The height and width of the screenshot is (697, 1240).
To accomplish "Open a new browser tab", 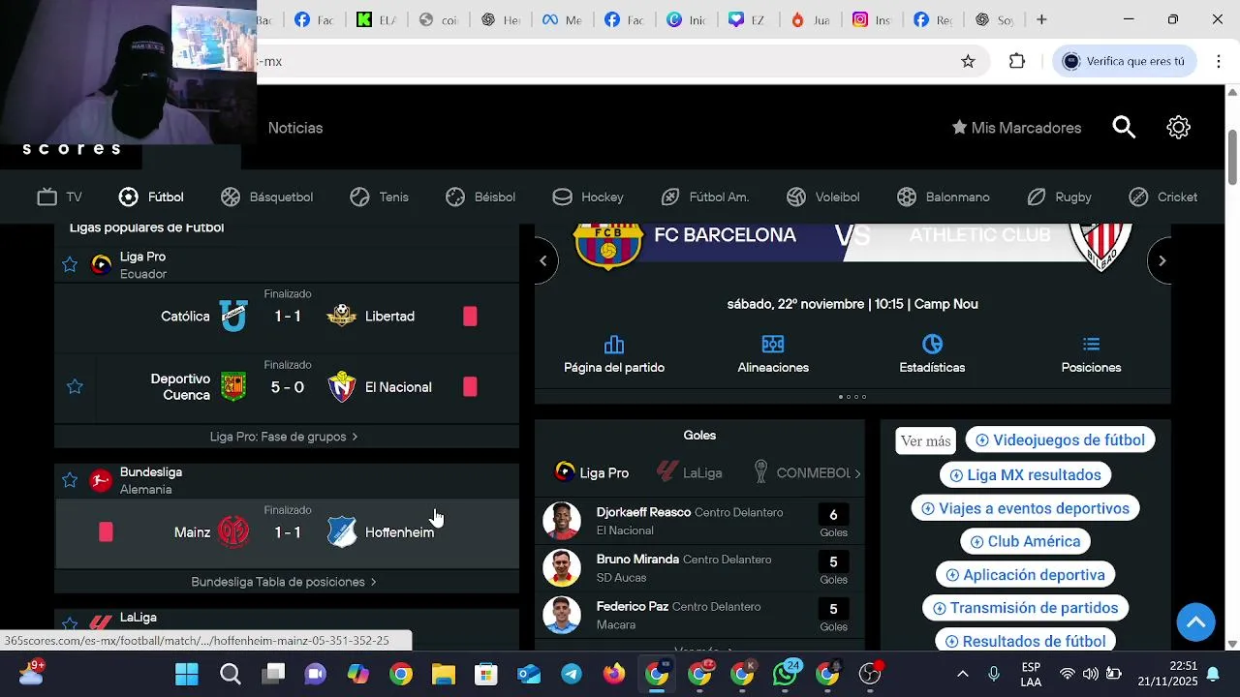I will 1041,19.
